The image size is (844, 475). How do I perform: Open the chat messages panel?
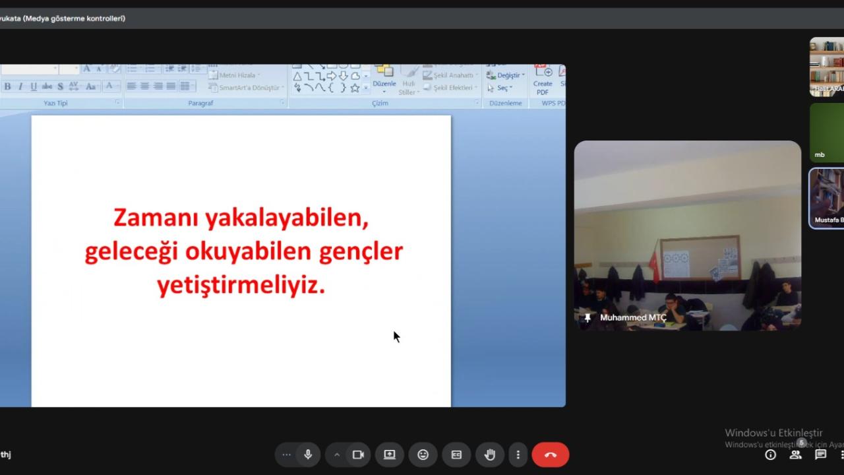820,455
